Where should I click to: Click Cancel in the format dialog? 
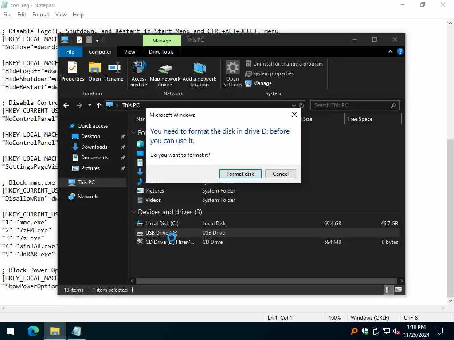[x=281, y=174]
